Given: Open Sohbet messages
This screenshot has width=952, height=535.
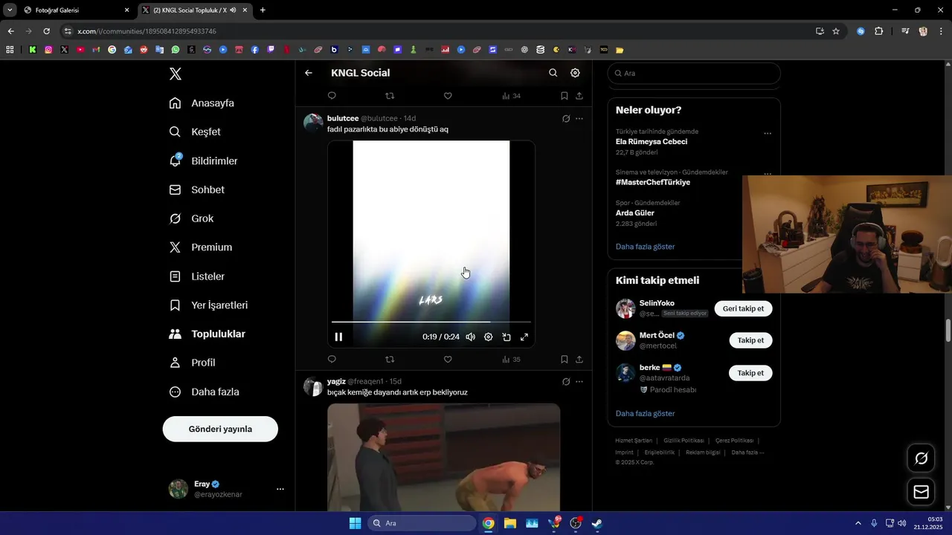Looking at the screenshot, I should (x=197, y=189).
